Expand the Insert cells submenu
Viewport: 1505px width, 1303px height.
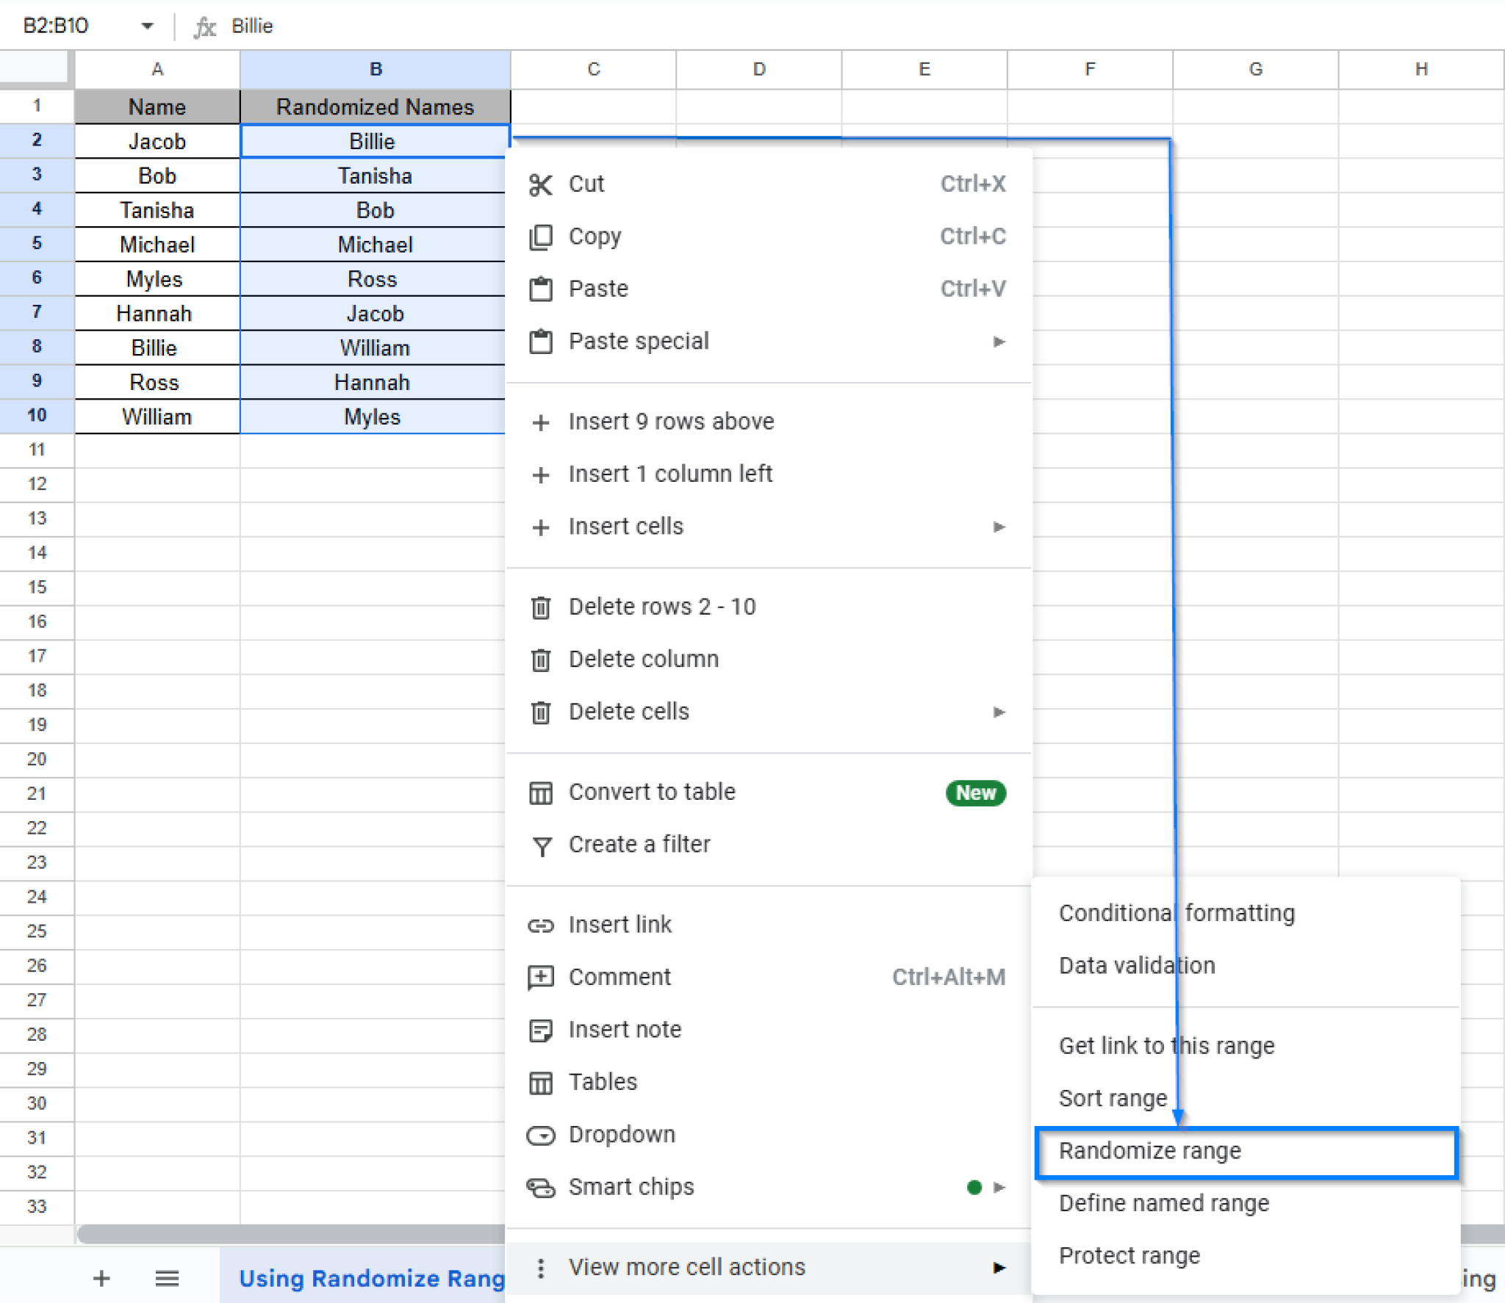pos(999,527)
